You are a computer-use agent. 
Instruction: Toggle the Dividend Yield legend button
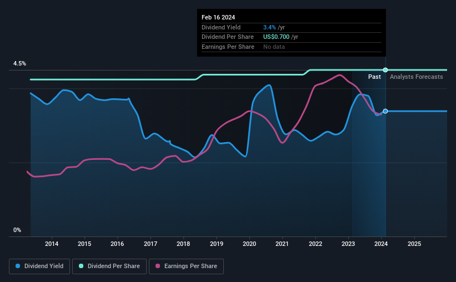pyautogui.click(x=39, y=266)
